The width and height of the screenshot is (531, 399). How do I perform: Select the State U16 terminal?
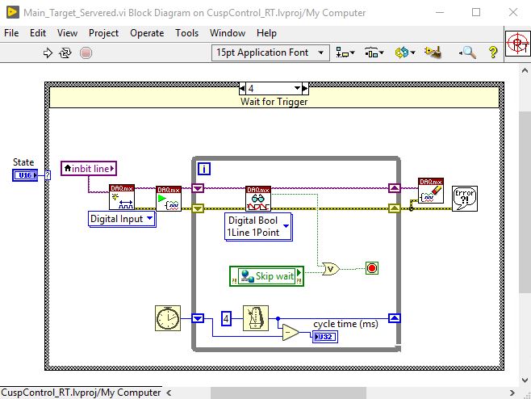25,175
